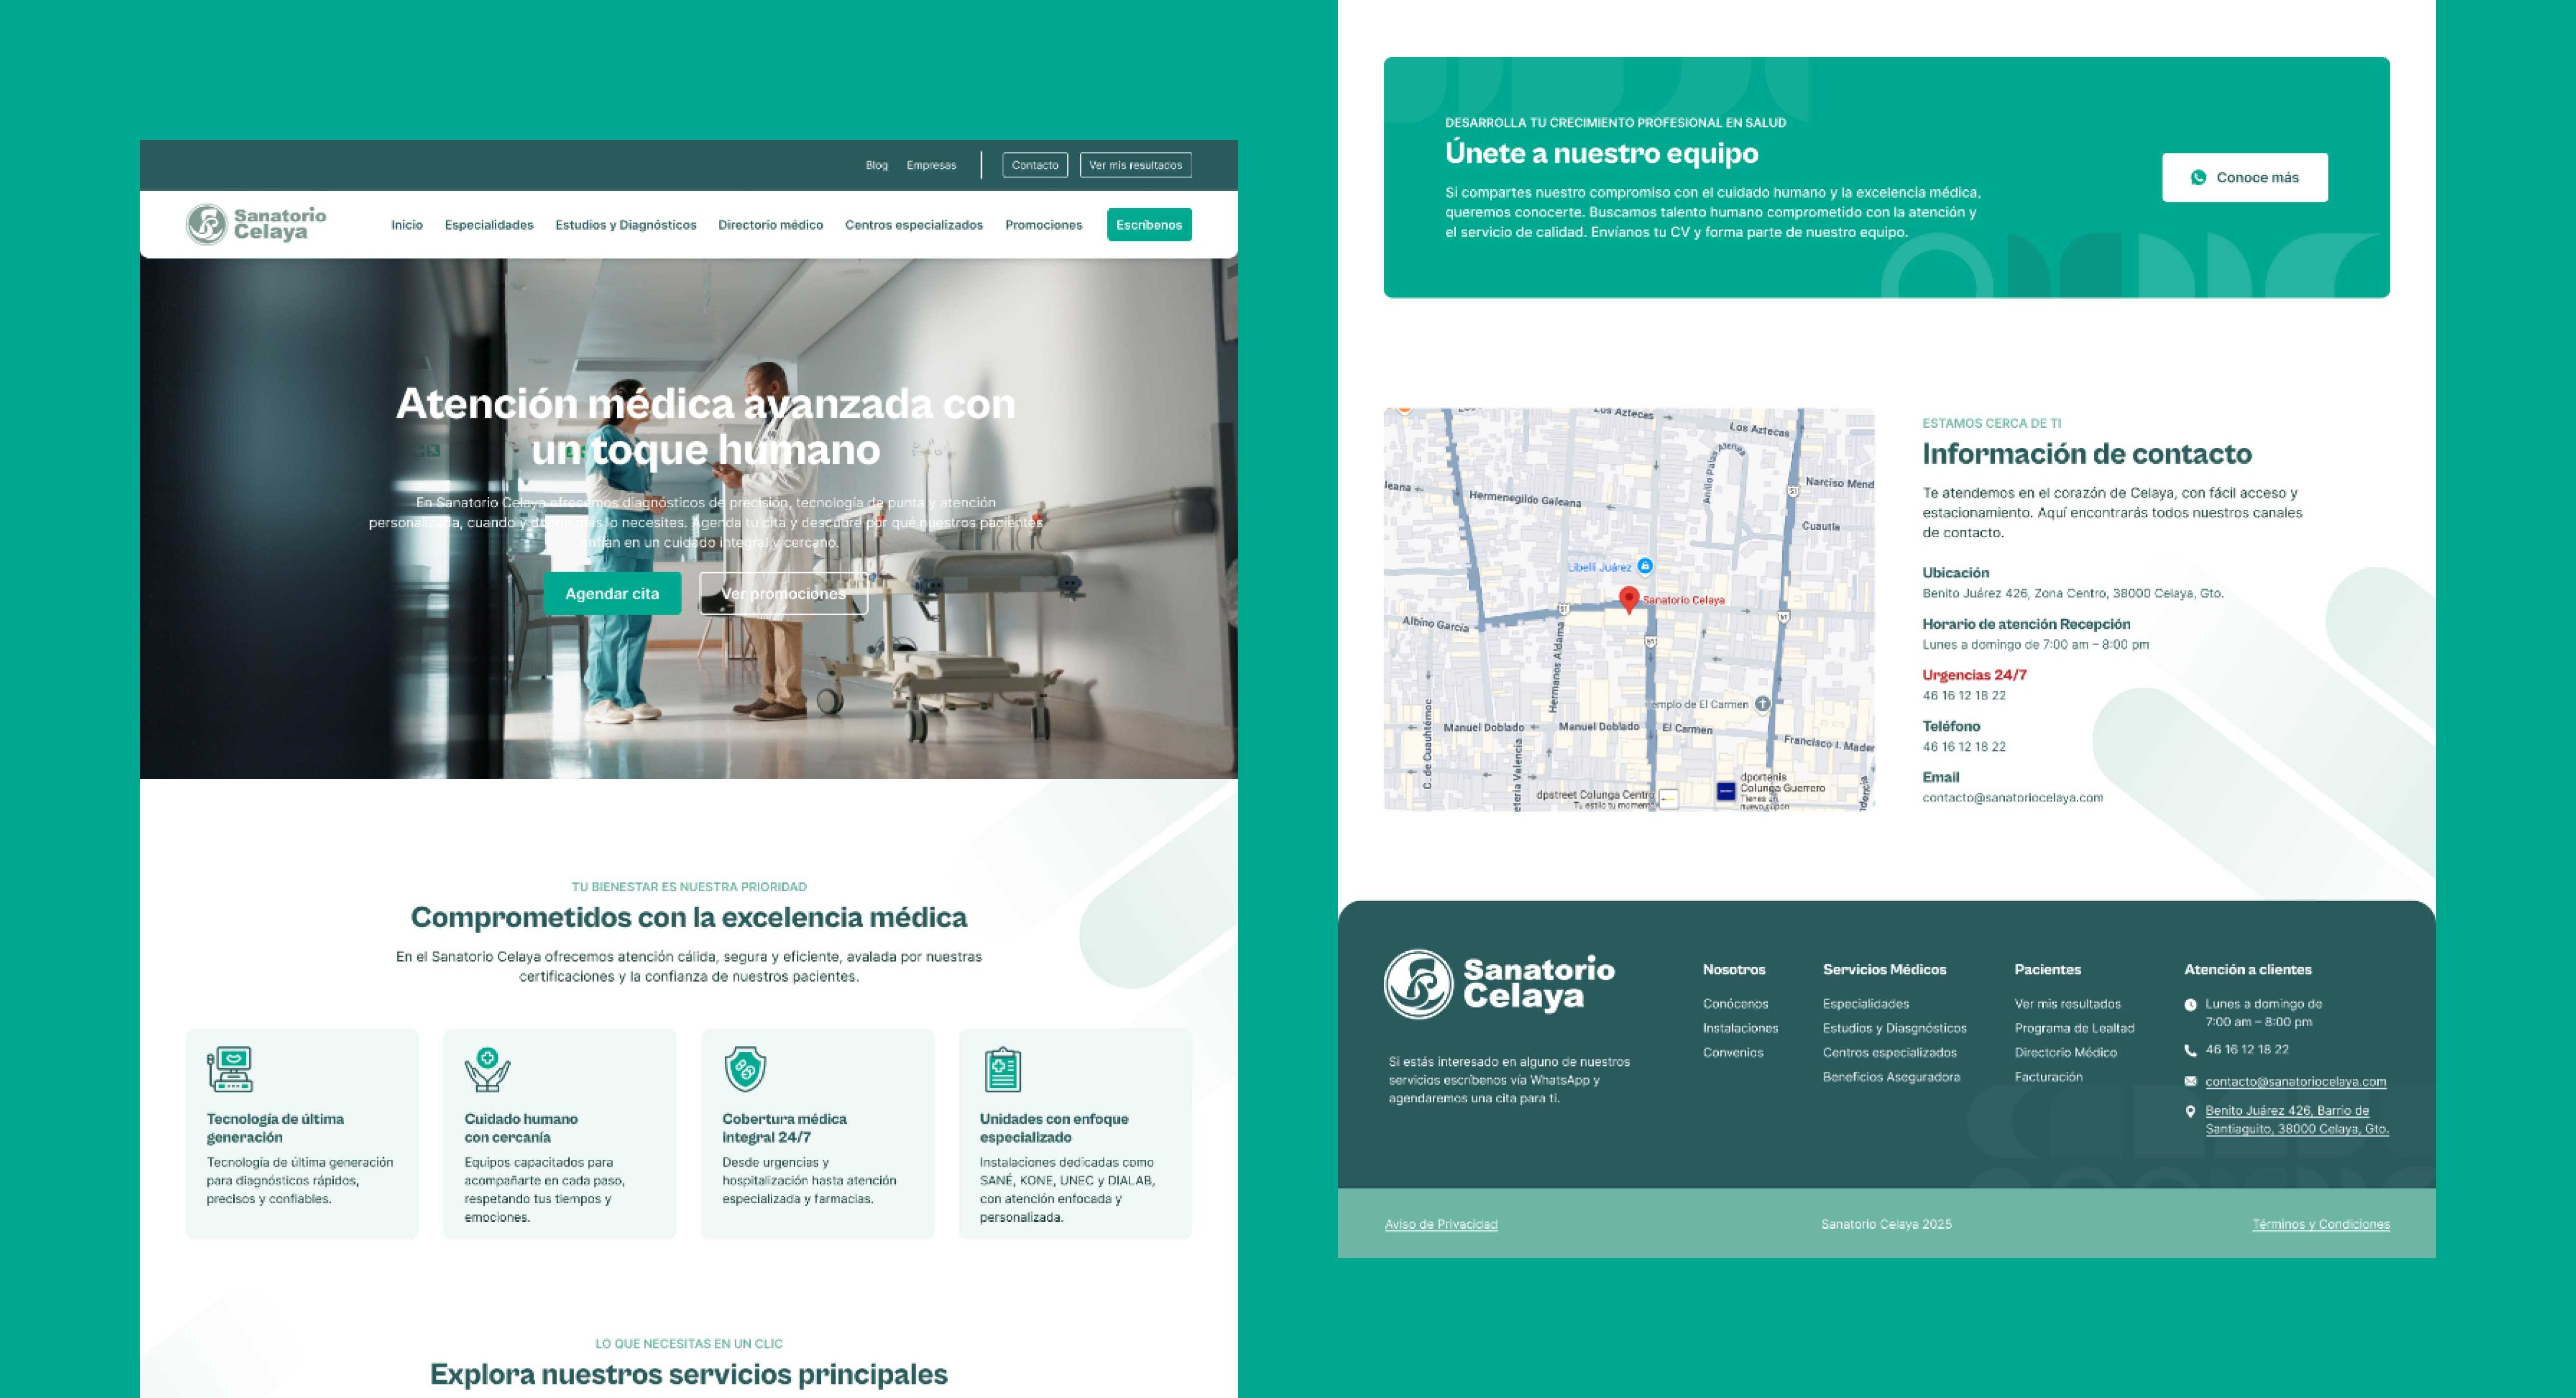This screenshot has height=1398, width=2576.
Task: Click the Horario de atención Recepción label
Action: point(2026,624)
